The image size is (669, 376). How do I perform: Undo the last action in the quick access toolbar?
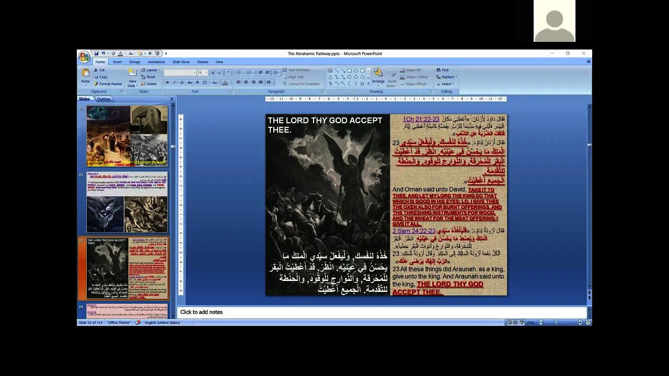[103, 53]
